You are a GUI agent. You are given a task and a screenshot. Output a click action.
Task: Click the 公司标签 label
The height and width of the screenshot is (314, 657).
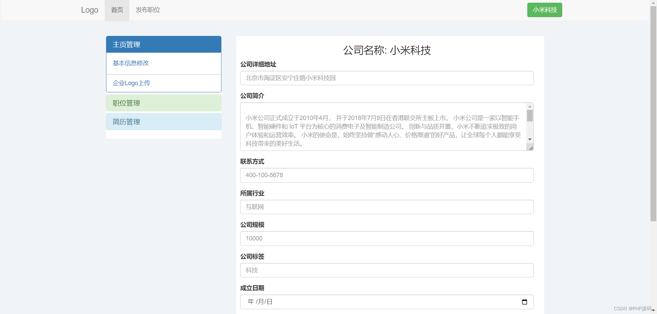252,257
